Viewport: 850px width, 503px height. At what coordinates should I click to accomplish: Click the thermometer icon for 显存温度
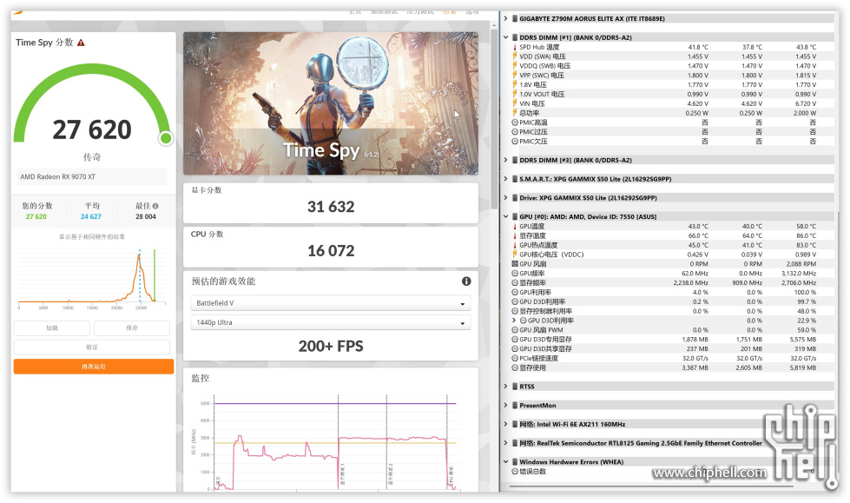[x=515, y=235]
